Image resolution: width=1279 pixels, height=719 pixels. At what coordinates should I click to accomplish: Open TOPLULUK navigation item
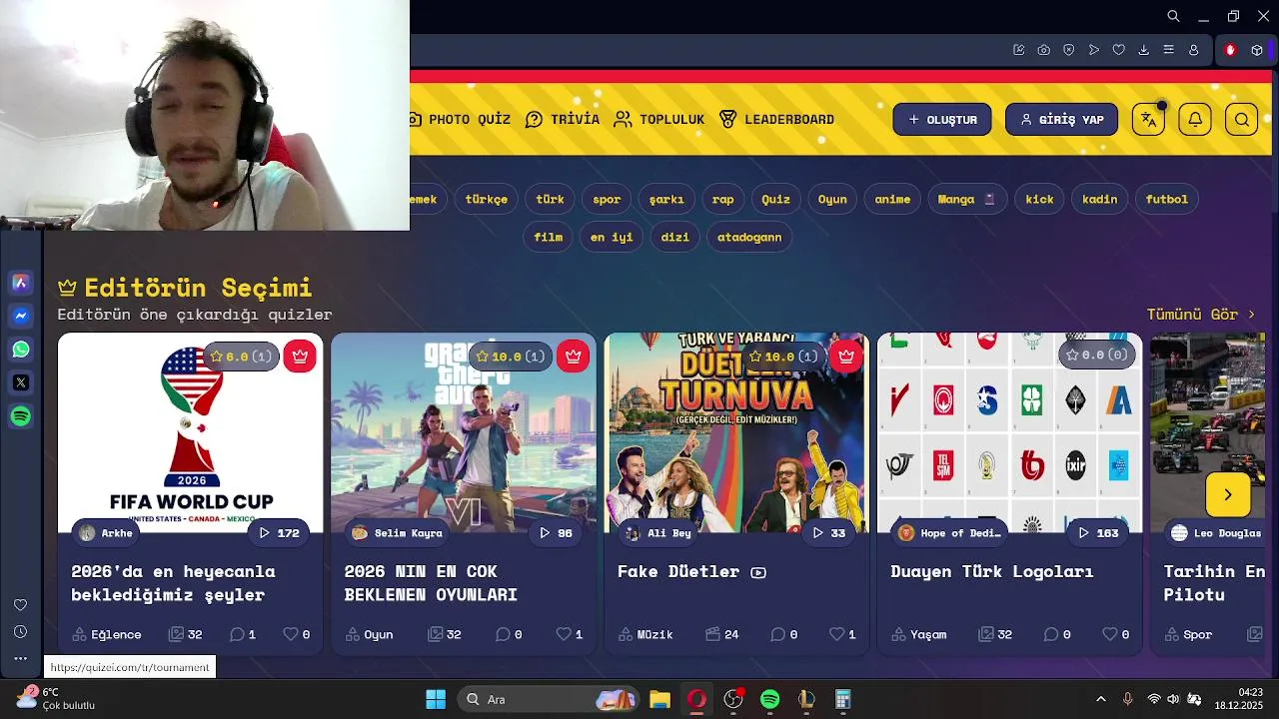coord(659,120)
